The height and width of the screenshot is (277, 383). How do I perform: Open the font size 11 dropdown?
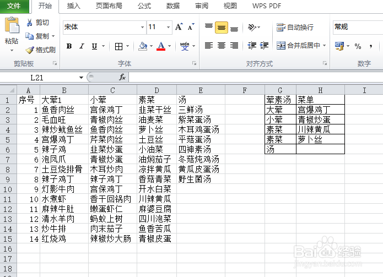(x=168, y=27)
